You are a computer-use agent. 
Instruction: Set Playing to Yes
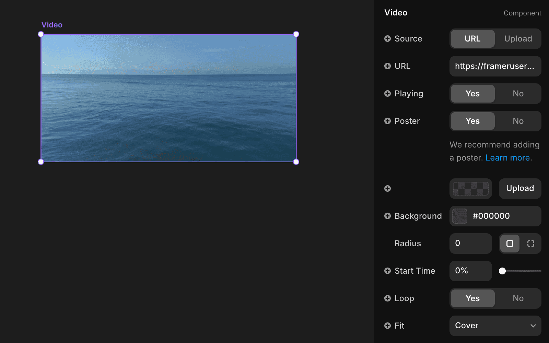click(x=473, y=94)
